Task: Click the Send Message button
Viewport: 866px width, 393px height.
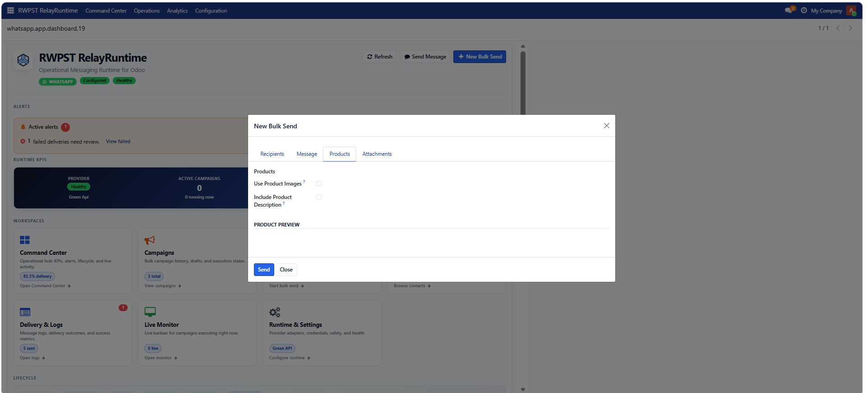Action: pyautogui.click(x=425, y=57)
